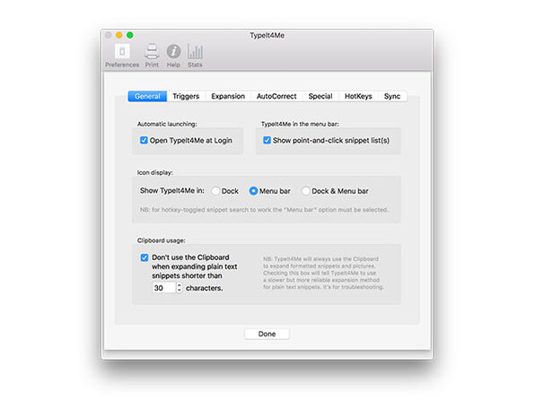The width and height of the screenshot is (535, 401).
Task: Switch to the Special tab
Action: pos(320,96)
